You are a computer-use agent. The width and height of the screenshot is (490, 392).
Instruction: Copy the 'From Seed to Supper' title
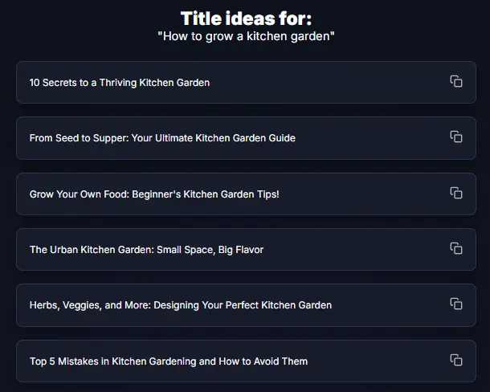456,137
